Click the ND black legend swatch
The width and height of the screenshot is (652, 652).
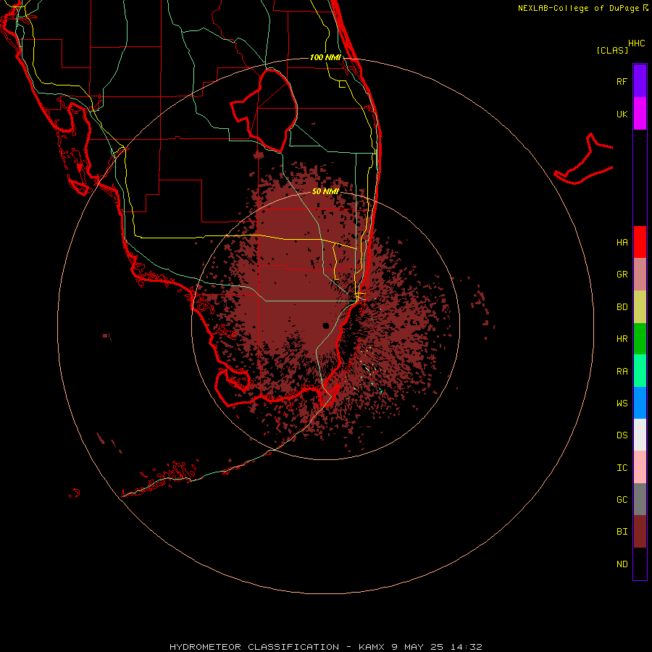pyautogui.click(x=640, y=564)
